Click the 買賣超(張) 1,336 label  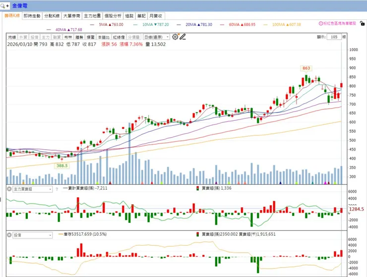point(217,188)
